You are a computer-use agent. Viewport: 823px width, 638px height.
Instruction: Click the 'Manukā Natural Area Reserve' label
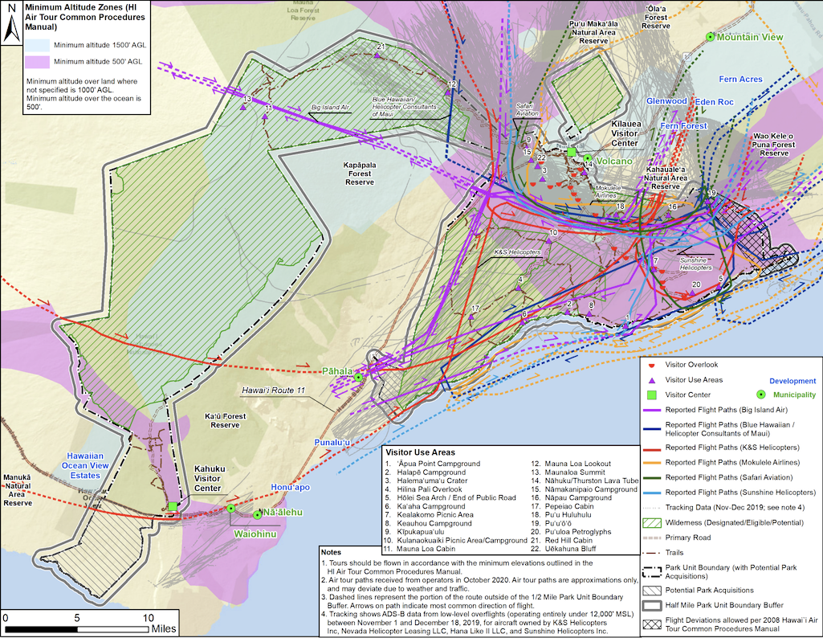(x=18, y=490)
